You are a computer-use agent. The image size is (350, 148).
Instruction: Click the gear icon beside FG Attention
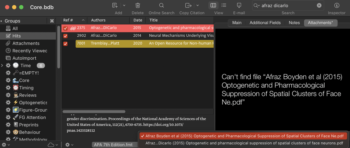[x=8, y=117]
